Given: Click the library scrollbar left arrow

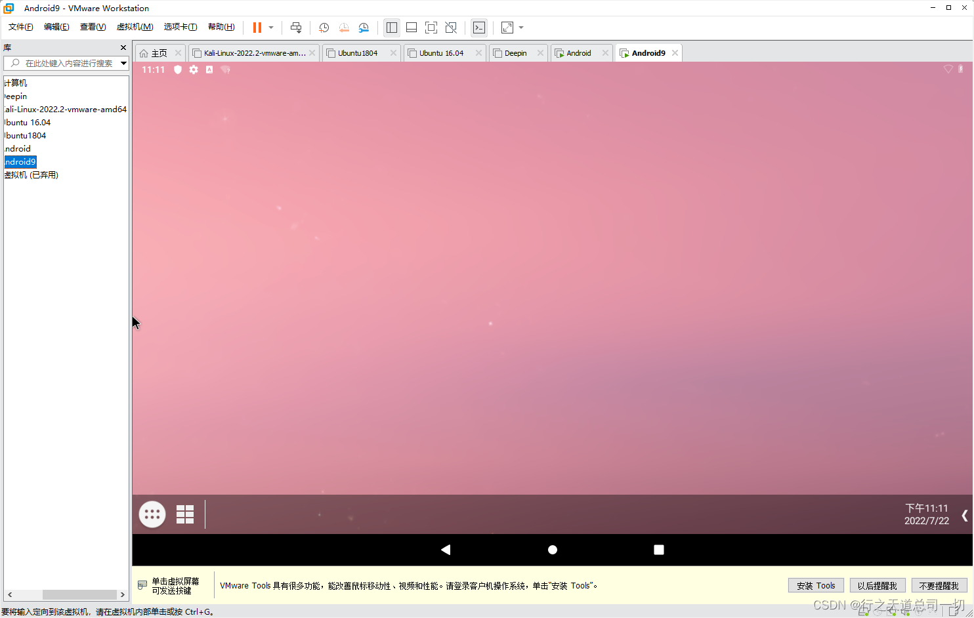Looking at the screenshot, I should click(x=10, y=594).
